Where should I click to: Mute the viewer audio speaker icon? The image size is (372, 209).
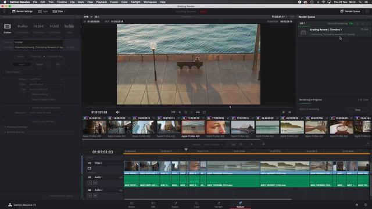(x=117, y=112)
